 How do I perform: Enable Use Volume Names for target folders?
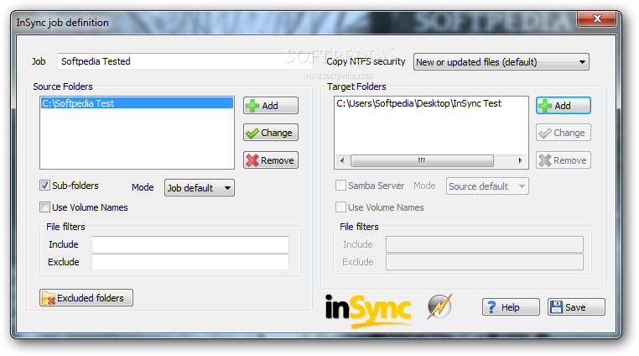click(x=340, y=207)
